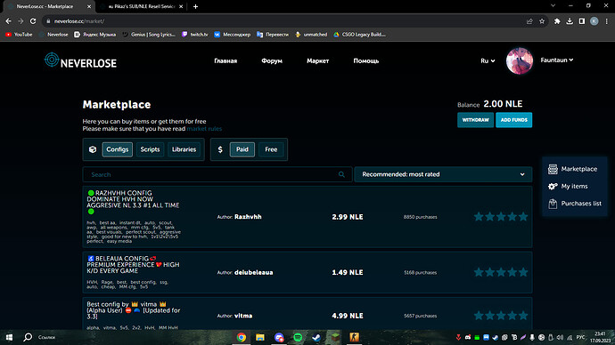Select the Configs filter
This screenshot has height=345, width=615.
pos(118,149)
